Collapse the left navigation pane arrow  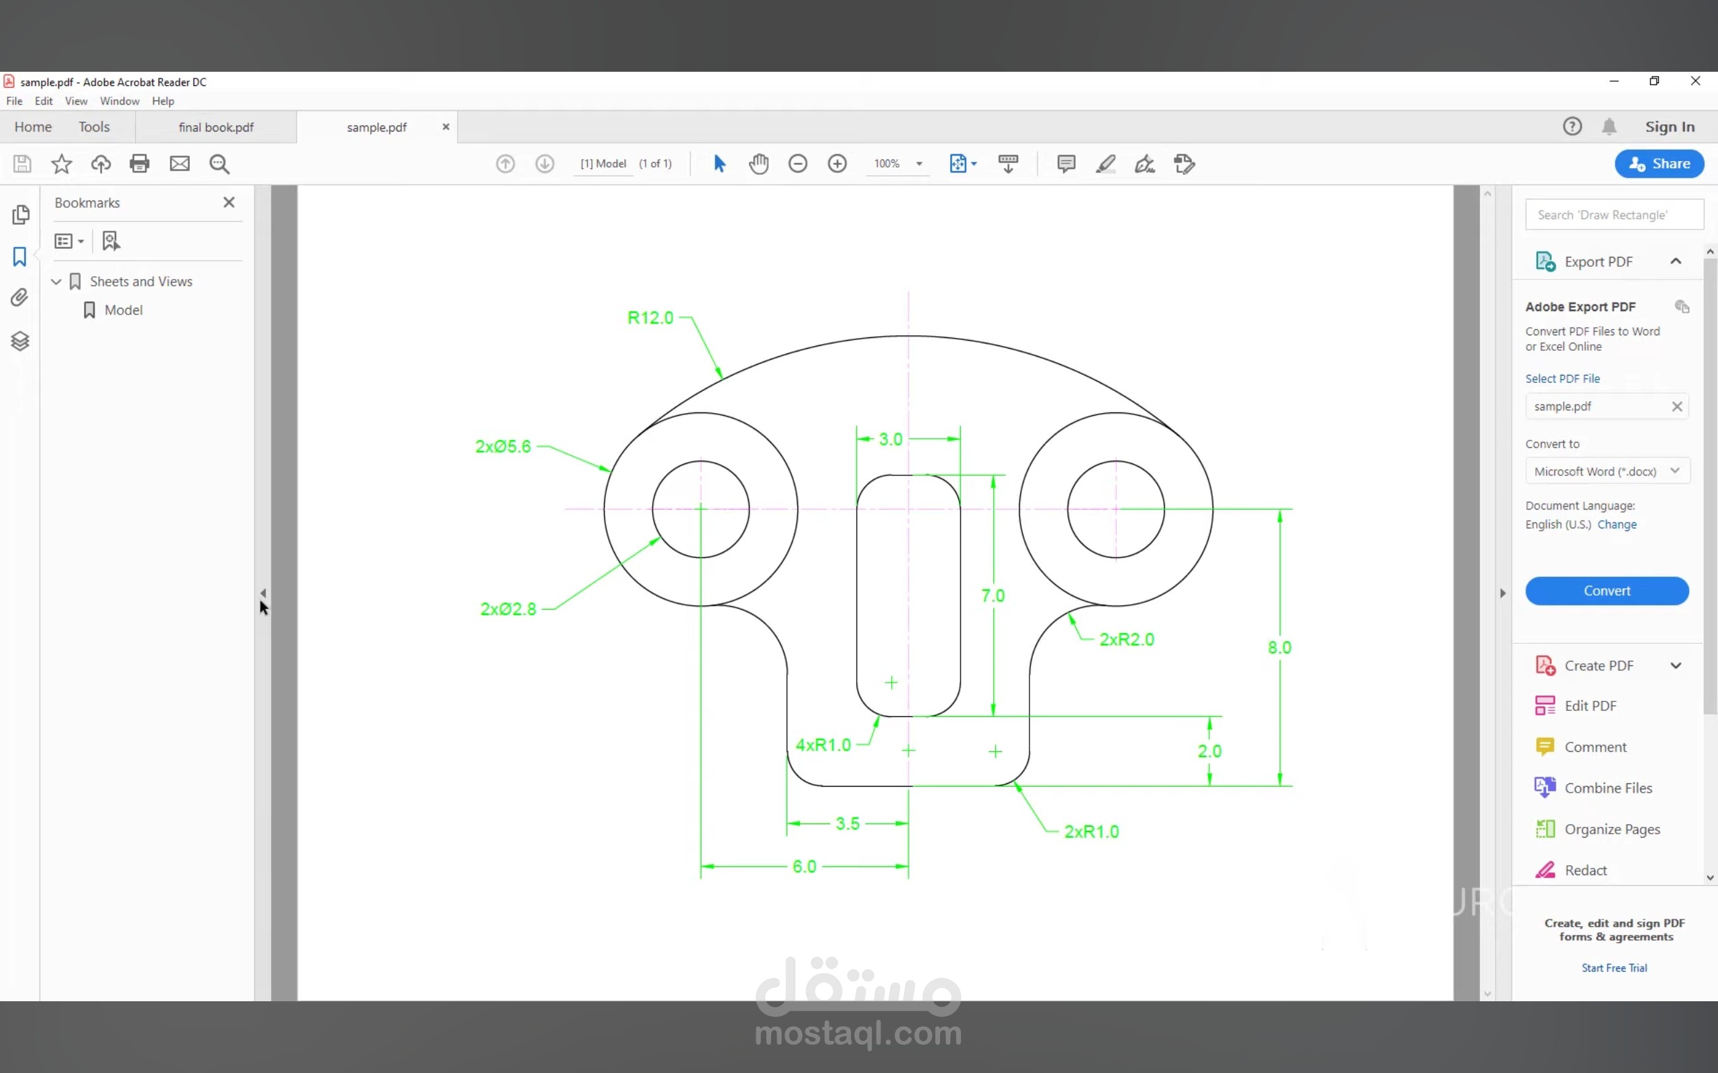(263, 593)
